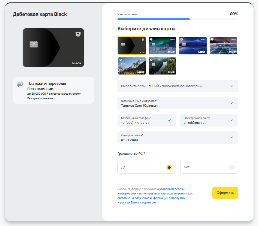This screenshot has height=226, width=258.
Task: Click the email field containing tinkof@mai.ru
Action: [209, 120]
